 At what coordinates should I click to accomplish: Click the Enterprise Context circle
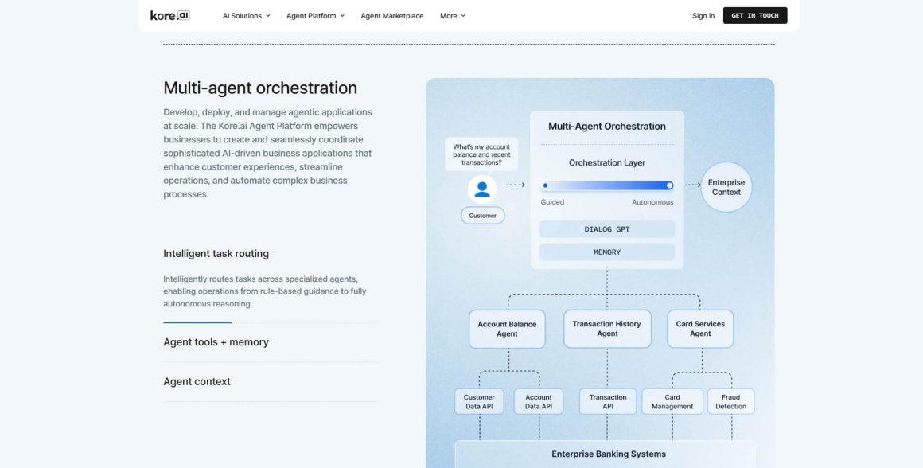click(726, 187)
